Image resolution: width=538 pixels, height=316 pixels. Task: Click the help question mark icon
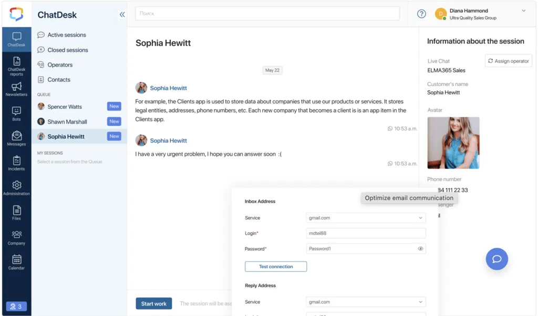click(x=421, y=14)
